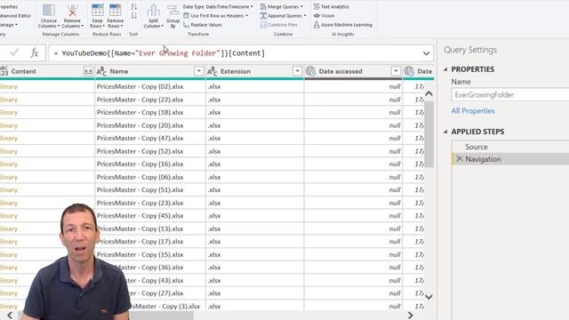Open the Choose Columns tool
This screenshot has width=569, height=320.
[49, 16]
